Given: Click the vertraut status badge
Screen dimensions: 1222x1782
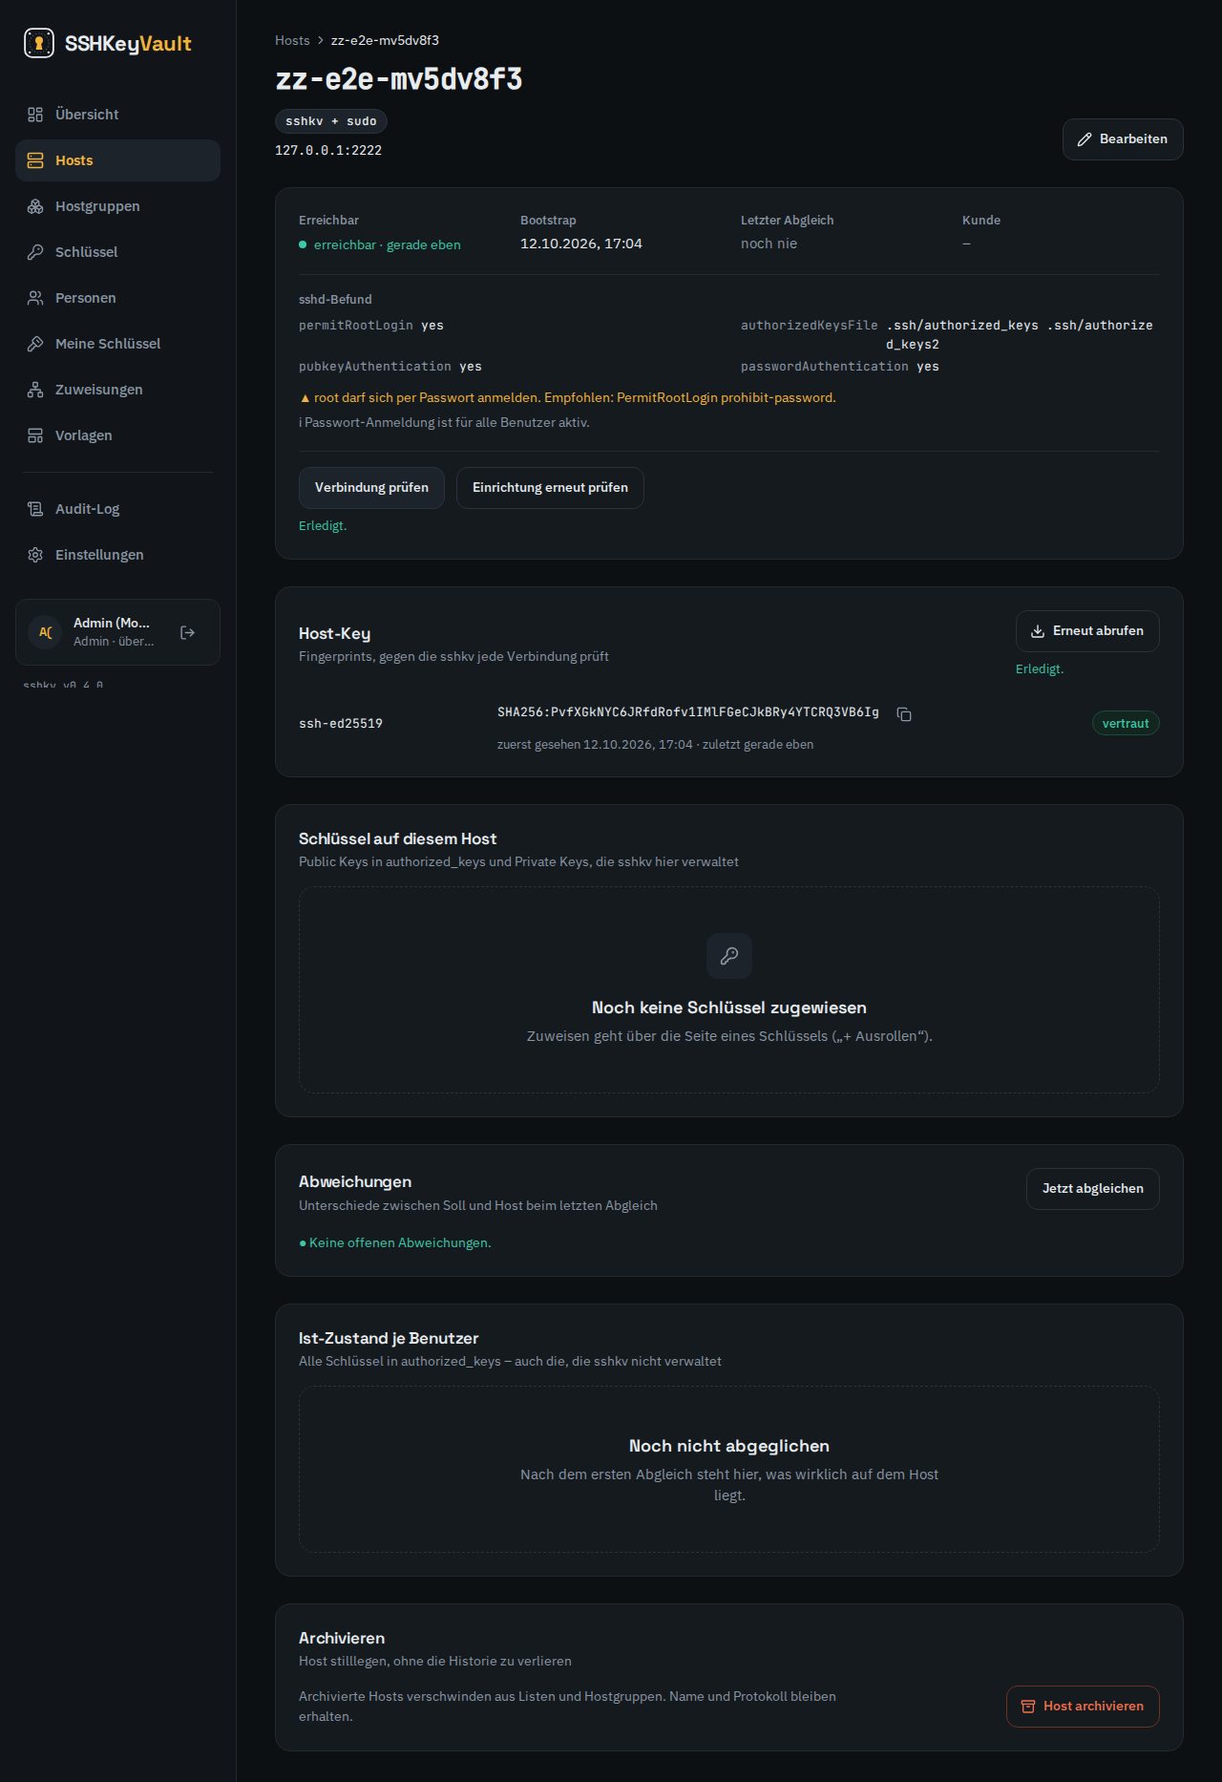Looking at the screenshot, I should (1126, 724).
